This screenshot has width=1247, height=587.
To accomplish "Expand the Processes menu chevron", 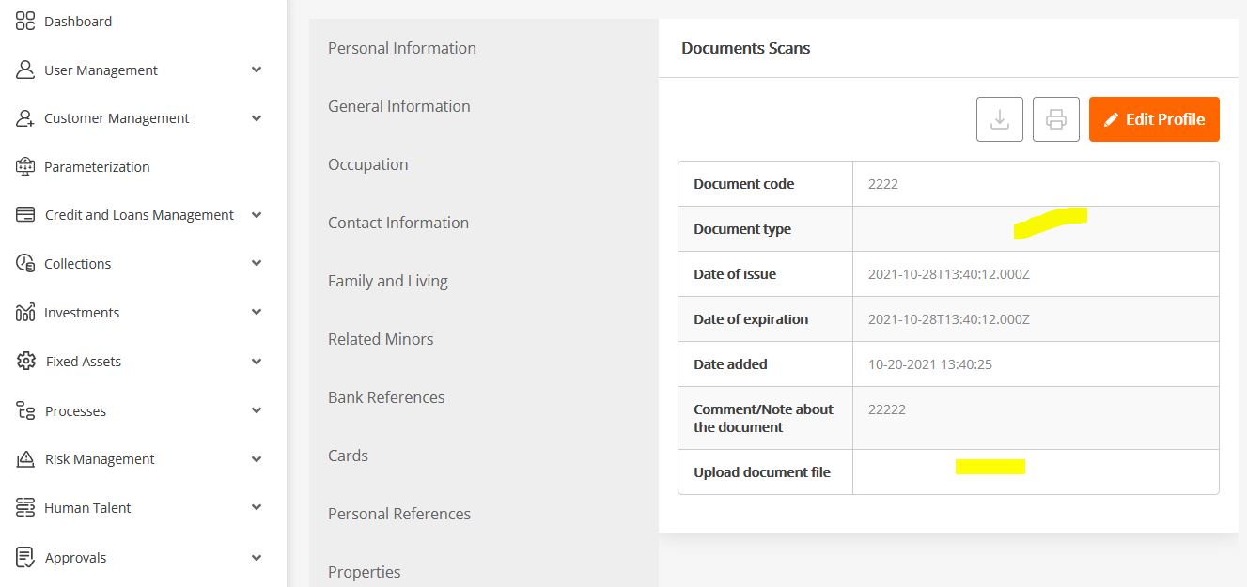I will click(257, 411).
